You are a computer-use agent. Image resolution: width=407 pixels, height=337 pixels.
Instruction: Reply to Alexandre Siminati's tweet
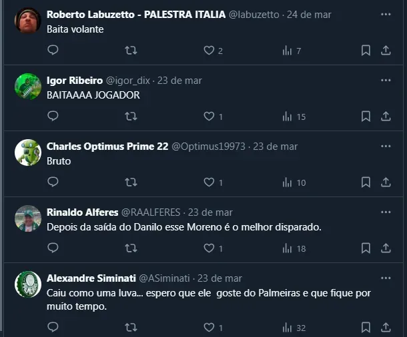click(53, 328)
